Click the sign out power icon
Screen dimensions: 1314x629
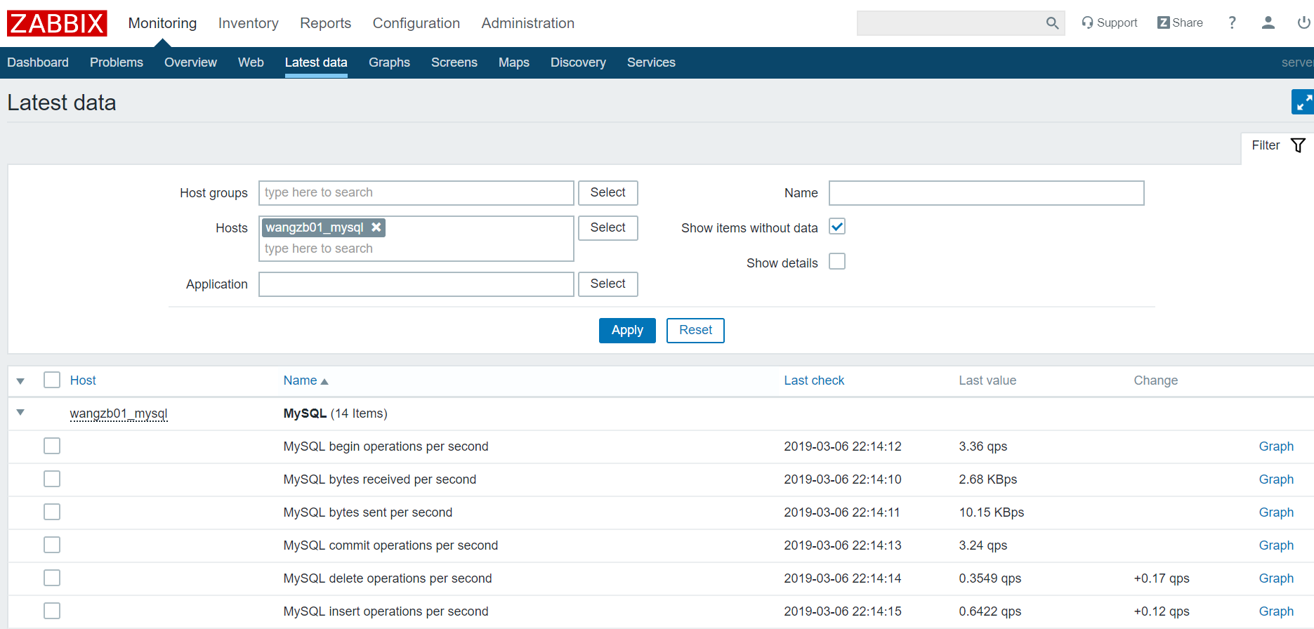(1304, 22)
